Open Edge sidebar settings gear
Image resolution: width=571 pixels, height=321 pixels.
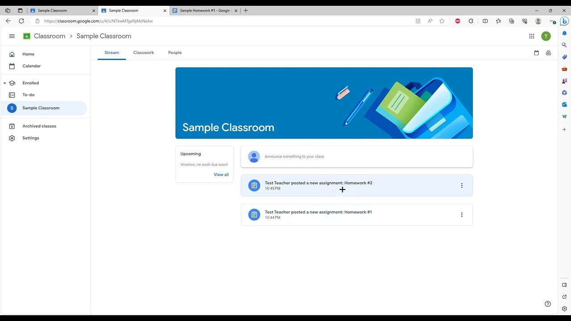pos(564,309)
